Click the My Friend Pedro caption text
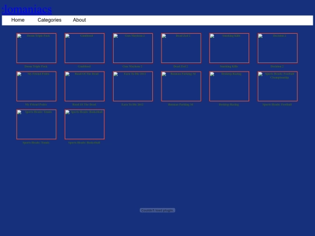The image size is (315, 236). 36,104
